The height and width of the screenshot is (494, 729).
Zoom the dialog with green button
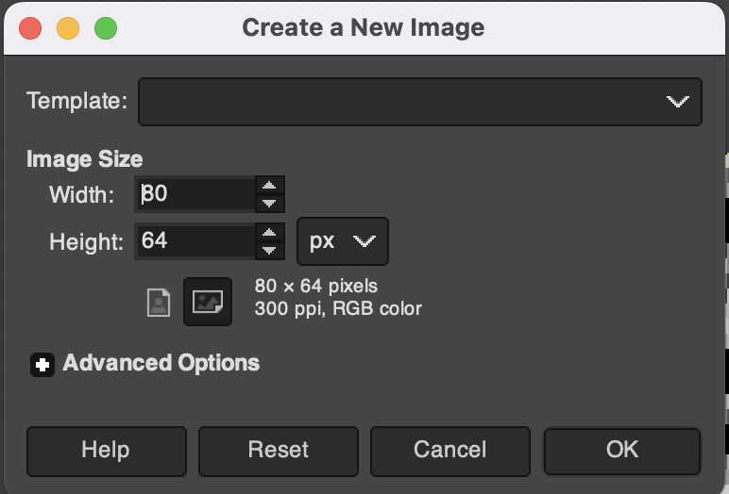[x=106, y=28]
